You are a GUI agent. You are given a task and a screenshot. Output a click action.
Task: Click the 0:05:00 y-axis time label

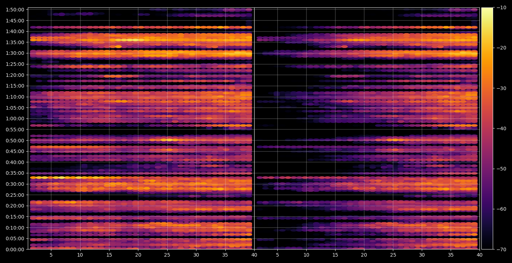[15, 238]
